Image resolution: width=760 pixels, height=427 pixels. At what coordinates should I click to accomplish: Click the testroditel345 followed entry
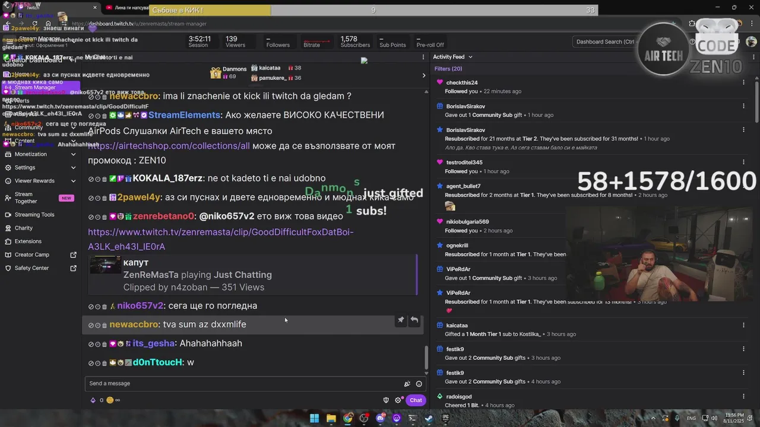click(x=588, y=167)
